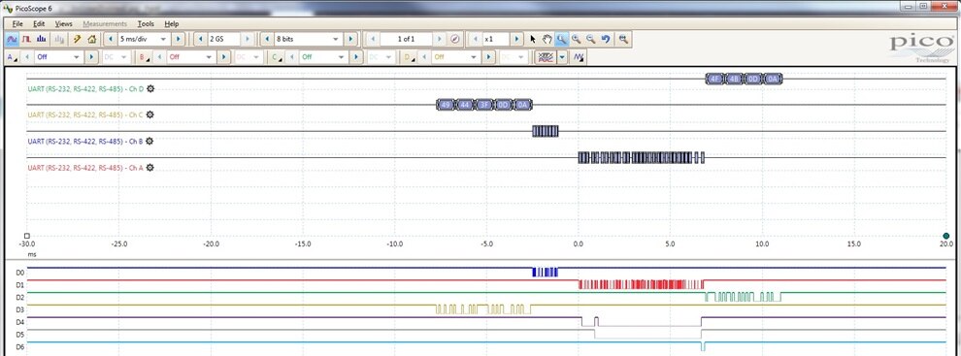The width and height of the screenshot is (961, 356).
Task: Click the green marker at 20.0 ms
Action: [x=946, y=236]
